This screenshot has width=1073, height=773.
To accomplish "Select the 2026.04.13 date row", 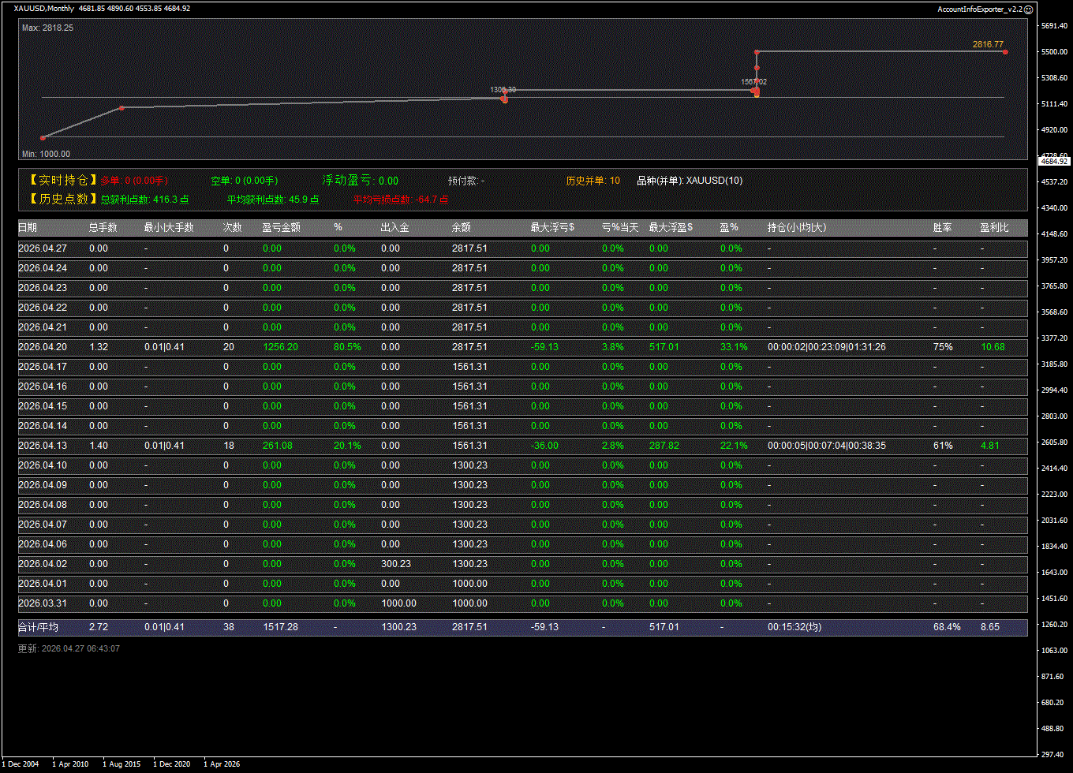I will click(x=43, y=446).
